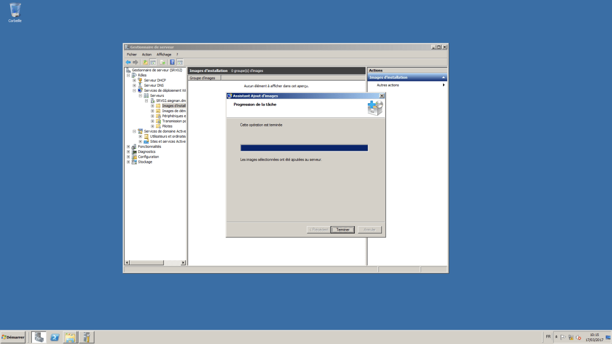The image size is (612, 344).
Task: Click the Terminer button in the wizard
Action: point(342,230)
